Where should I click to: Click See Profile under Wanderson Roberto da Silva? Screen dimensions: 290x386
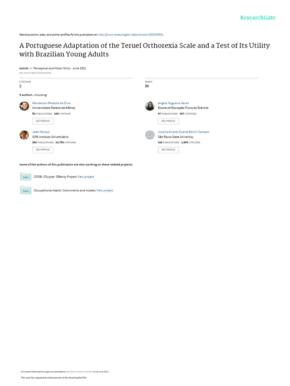pyautogui.click(x=43, y=121)
